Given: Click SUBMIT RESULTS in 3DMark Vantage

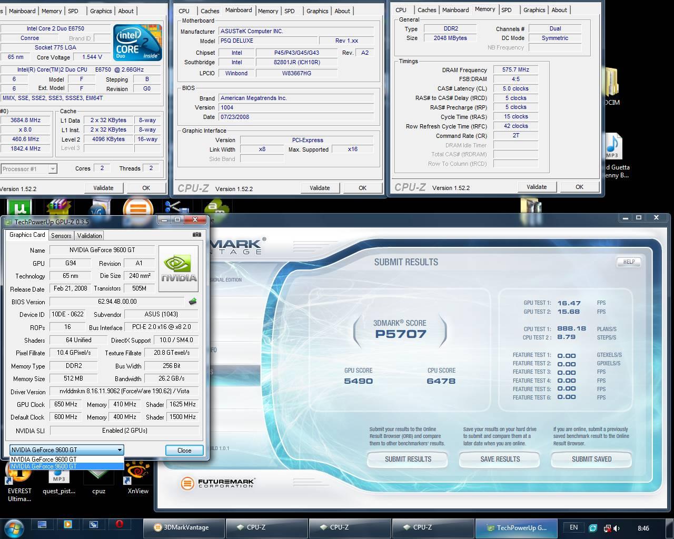Looking at the screenshot, I should tap(408, 459).
